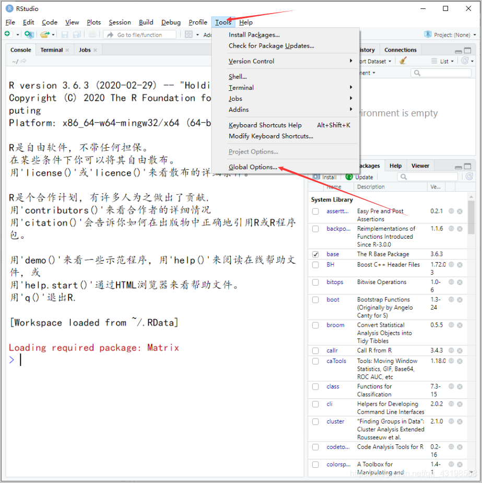
Task: Minimize the Environment pane
Action: [x=459, y=51]
